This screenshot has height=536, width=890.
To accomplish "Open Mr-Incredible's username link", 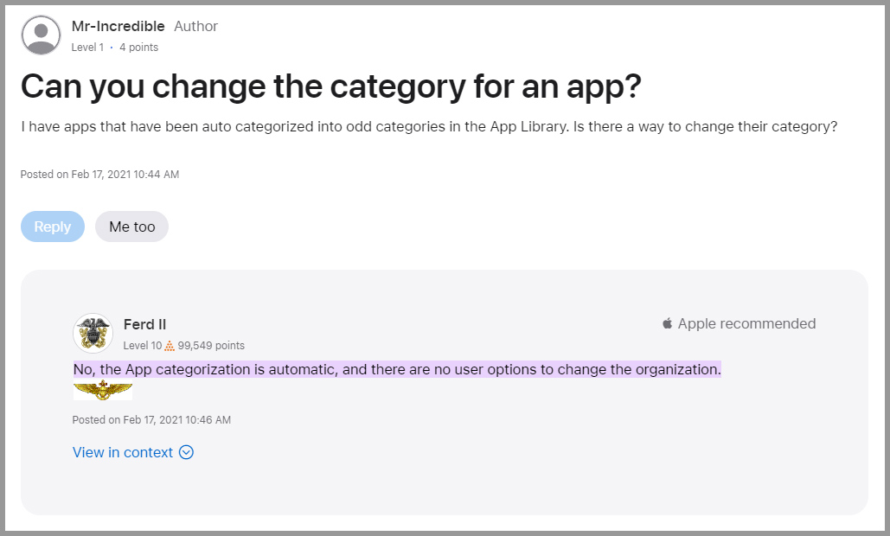I will coord(118,26).
